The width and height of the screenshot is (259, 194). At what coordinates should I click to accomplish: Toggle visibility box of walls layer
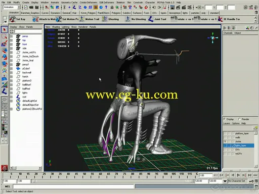[225, 137]
